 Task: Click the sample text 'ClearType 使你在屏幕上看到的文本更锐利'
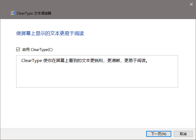click(x=62, y=61)
